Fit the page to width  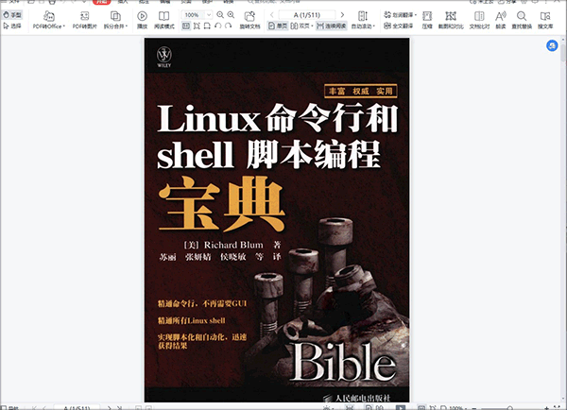click(x=207, y=26)
